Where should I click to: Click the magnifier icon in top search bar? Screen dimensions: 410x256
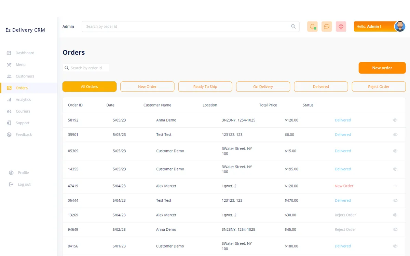tap(293, 26)
